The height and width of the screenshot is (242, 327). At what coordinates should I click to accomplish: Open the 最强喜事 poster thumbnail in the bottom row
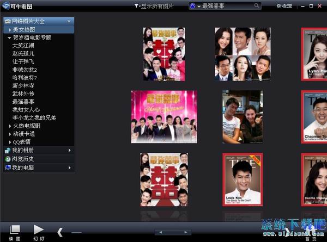click(x=164, y=179)
